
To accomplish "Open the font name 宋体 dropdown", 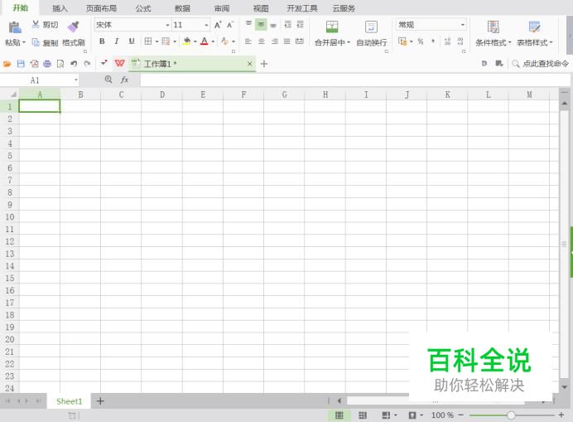I will [x=168, y=25].
